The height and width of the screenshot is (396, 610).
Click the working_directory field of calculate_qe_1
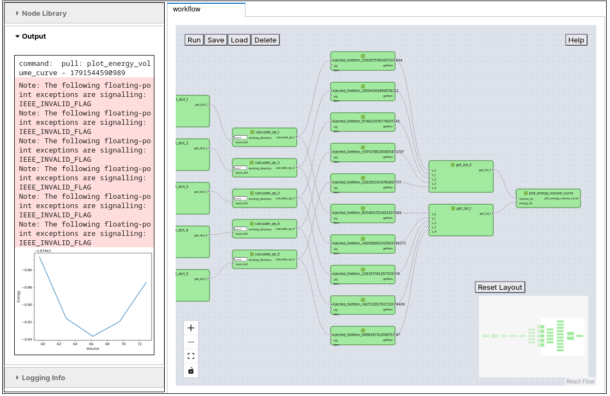point(241,137)
